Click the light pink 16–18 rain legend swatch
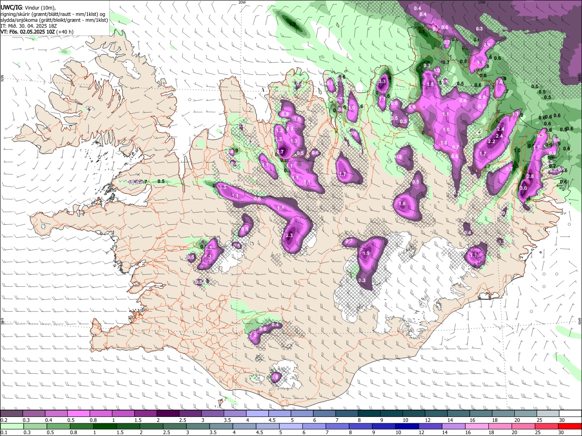The image size is (582, 436). coord(477,426)
